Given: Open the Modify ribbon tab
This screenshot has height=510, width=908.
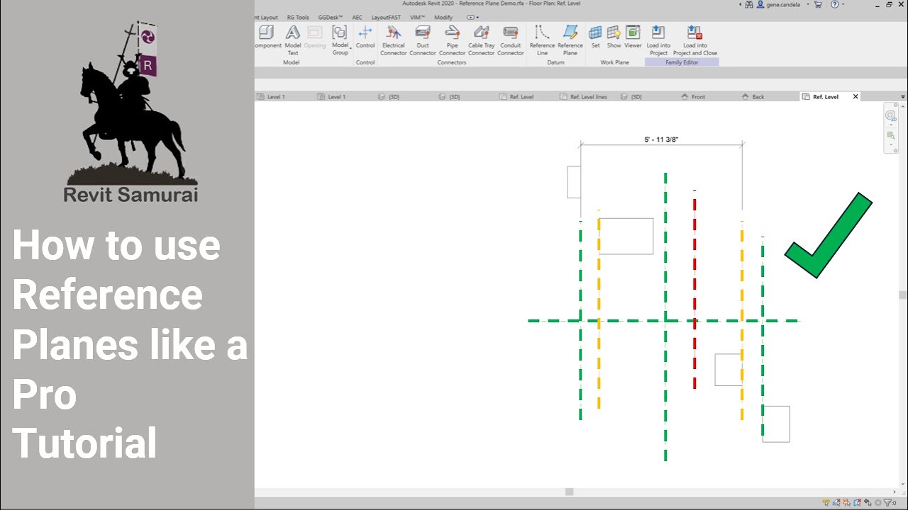Looking at the screenshot, I should [443, 17].
